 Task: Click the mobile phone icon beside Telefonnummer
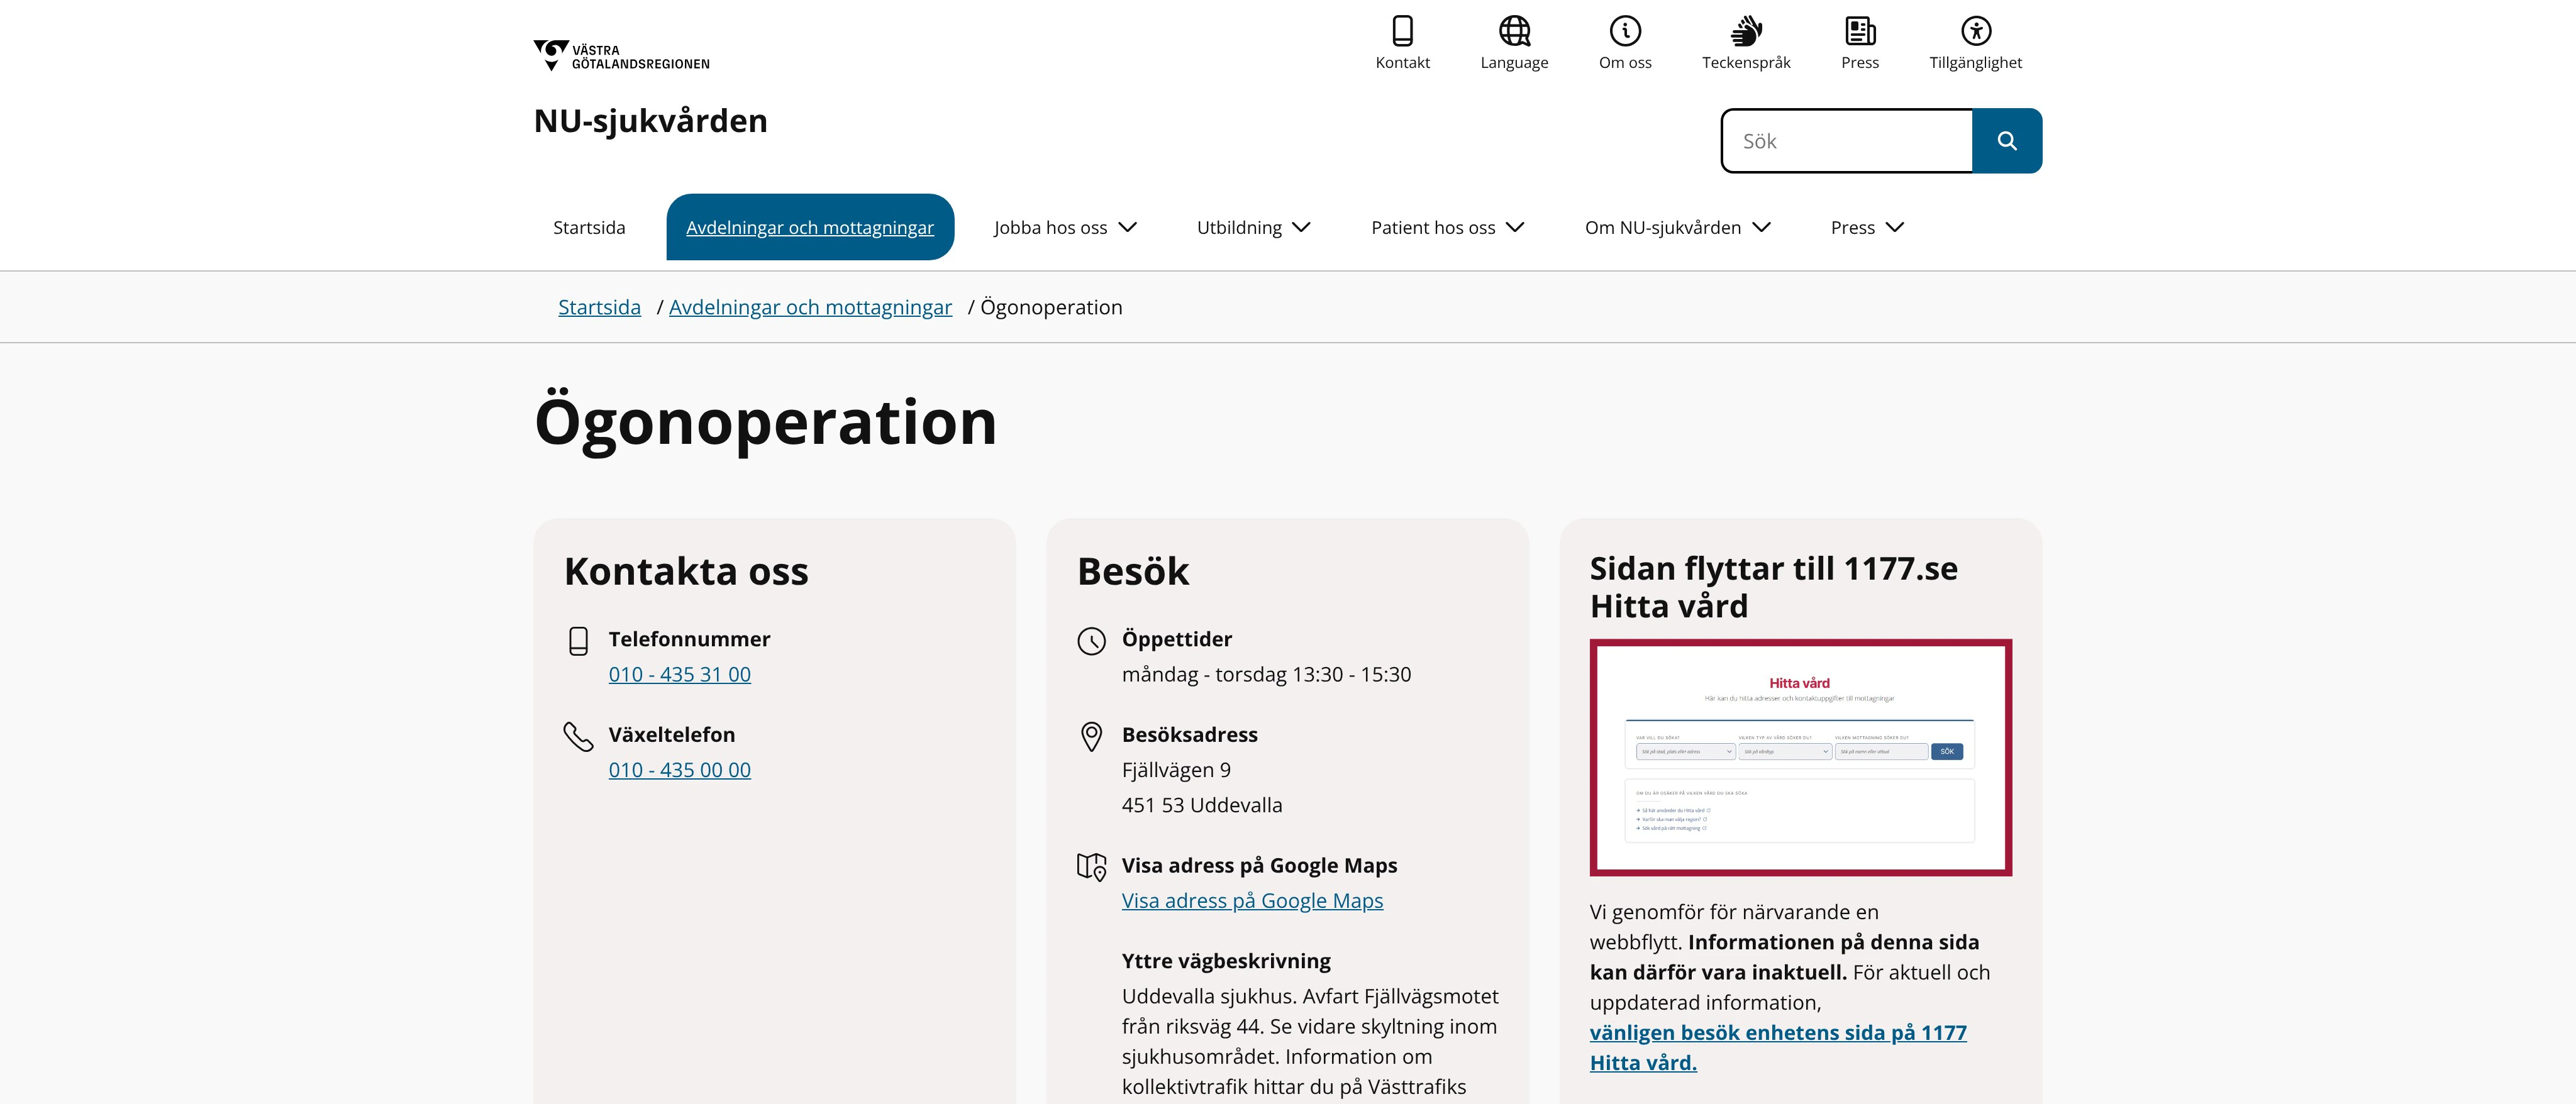(578, 641)
